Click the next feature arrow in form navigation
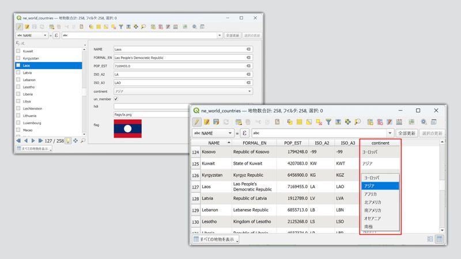 tap(33, 140)
